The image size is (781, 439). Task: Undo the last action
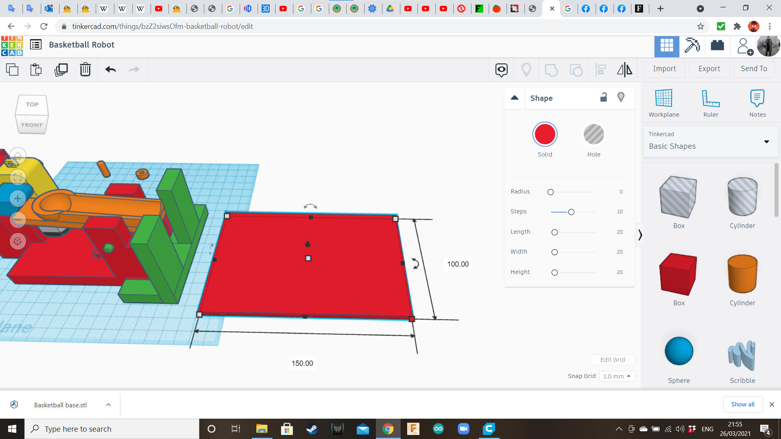click(110, 70)
